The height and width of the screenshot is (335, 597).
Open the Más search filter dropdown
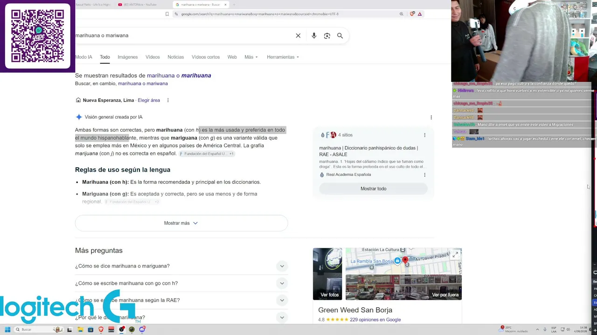(x=251, y=57)
